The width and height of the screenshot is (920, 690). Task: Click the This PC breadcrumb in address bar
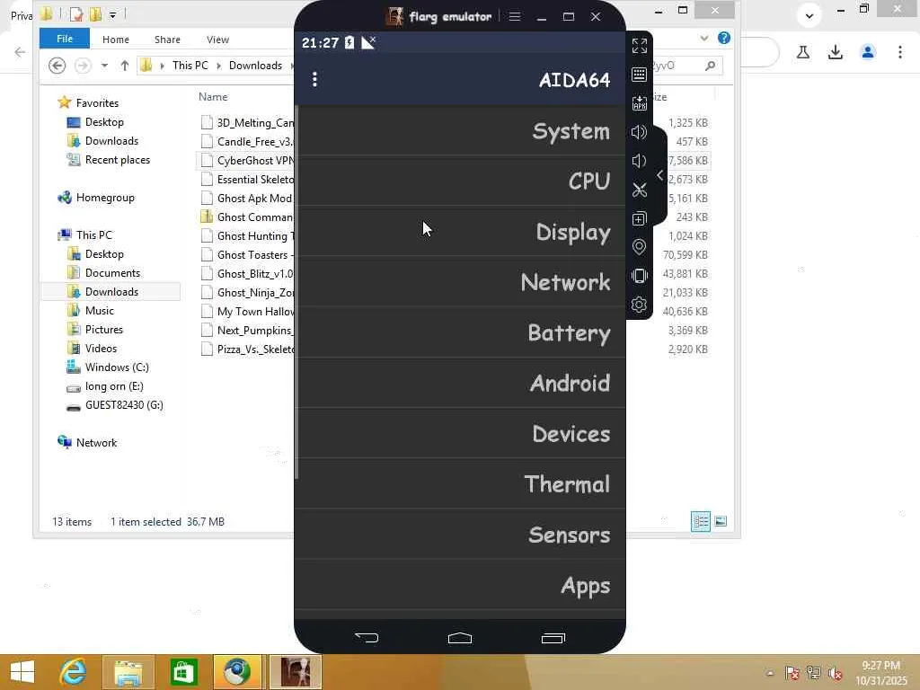pos(190,65)
